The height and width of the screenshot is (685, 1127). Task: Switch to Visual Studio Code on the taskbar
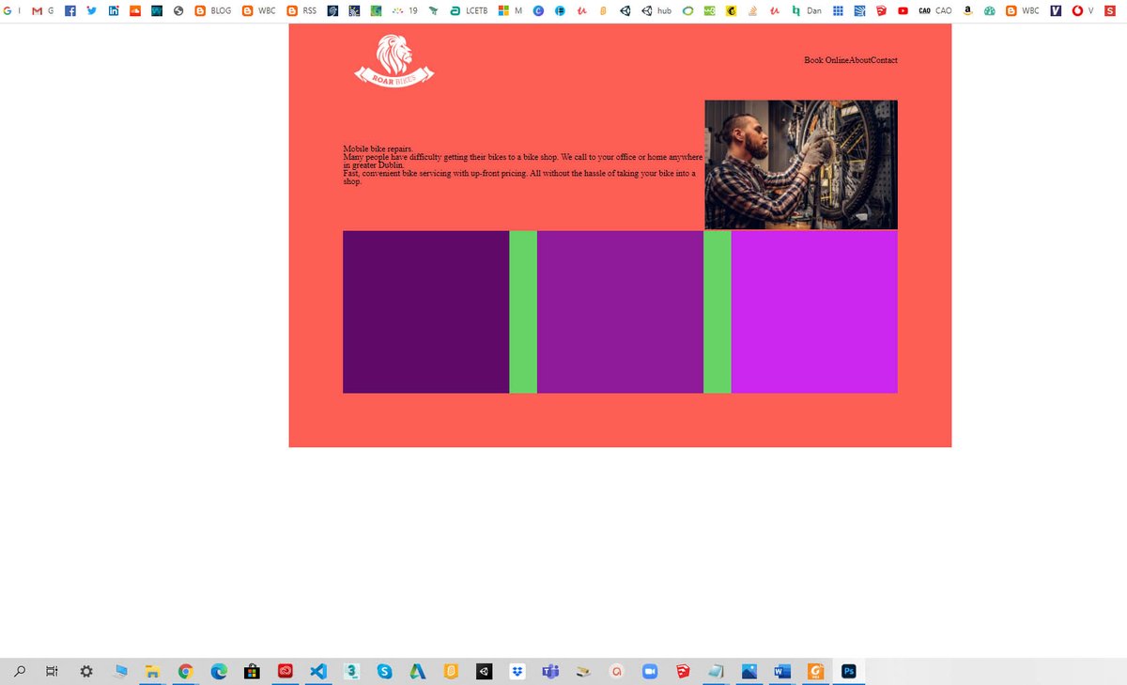pyautogui.click(x=317, y=671)
